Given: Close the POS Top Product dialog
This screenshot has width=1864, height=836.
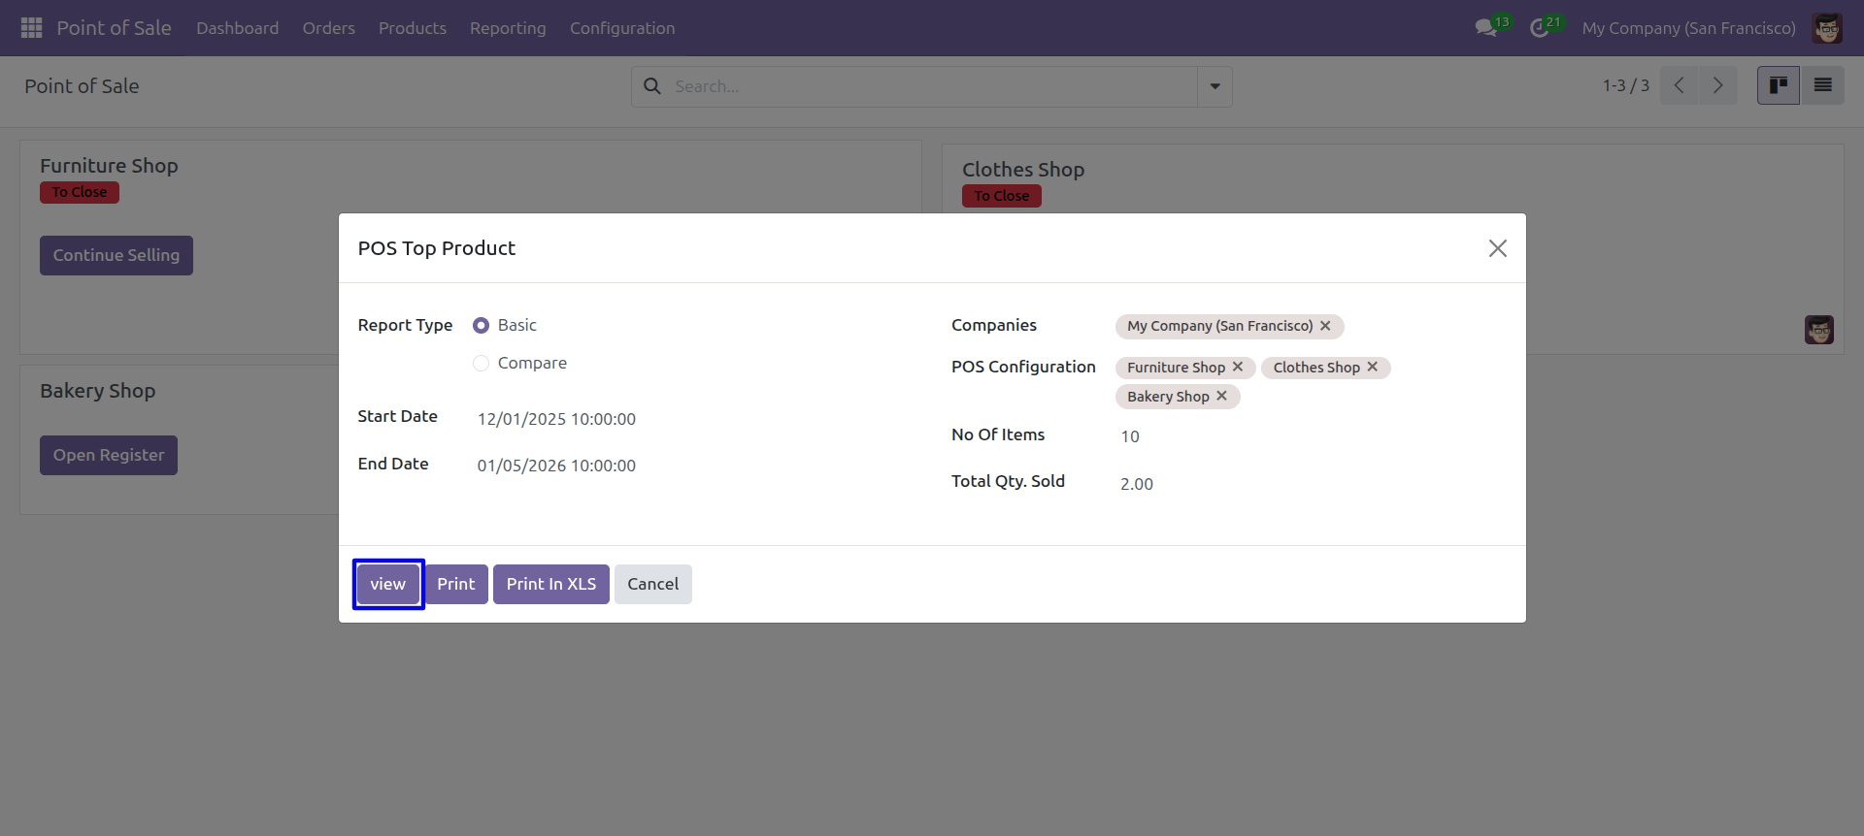Looking at the screenshot, I should (x=1498, y=248).
